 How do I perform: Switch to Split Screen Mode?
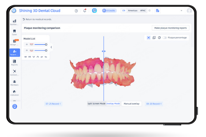[x=96, y=104]
